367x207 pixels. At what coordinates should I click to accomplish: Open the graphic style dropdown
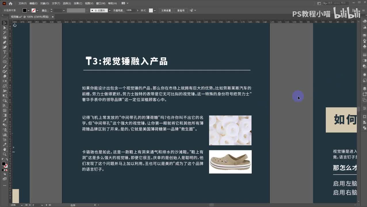pyautogui.click(x=155, y=10)
